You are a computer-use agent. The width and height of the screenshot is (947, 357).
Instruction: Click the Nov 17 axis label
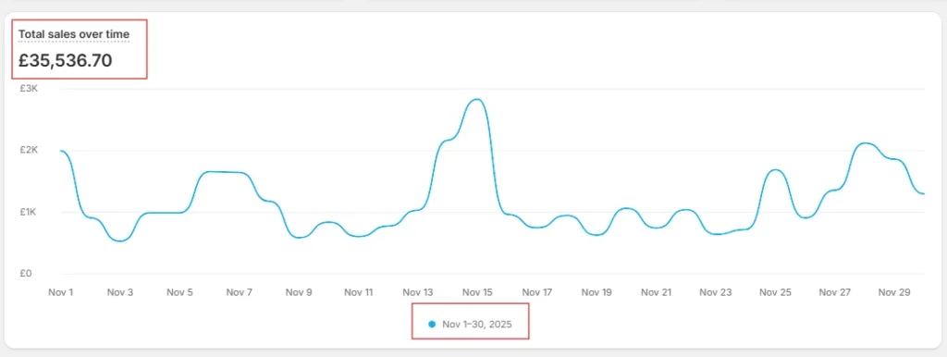tap(537, 292)
